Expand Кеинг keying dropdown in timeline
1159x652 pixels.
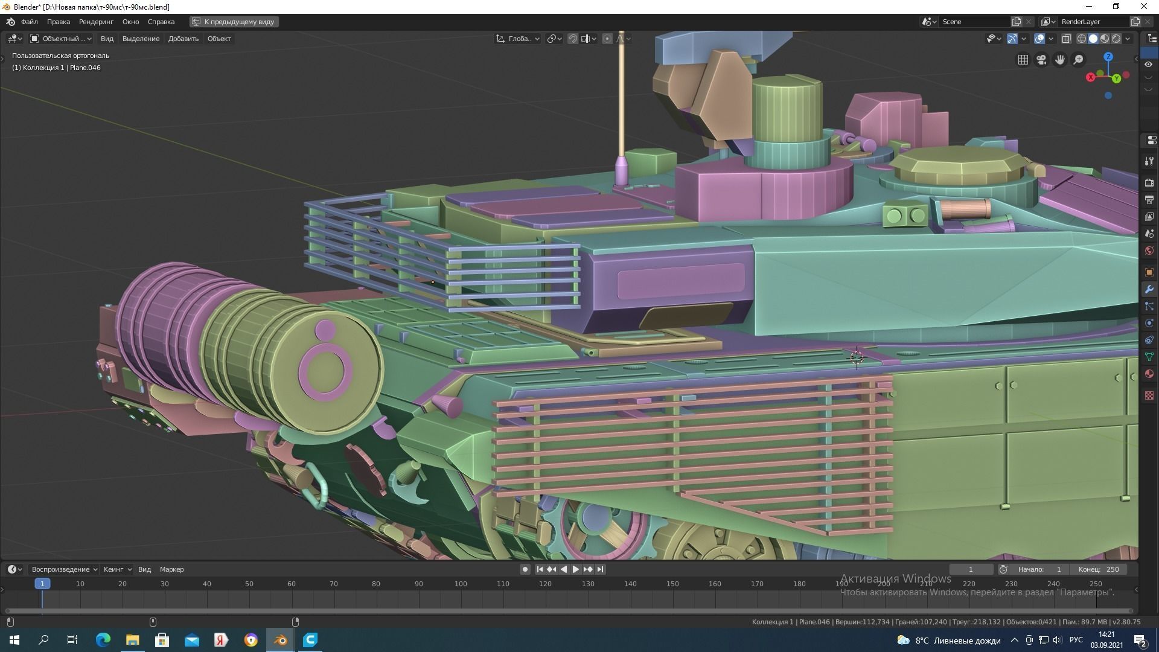(x=117, y=569)
